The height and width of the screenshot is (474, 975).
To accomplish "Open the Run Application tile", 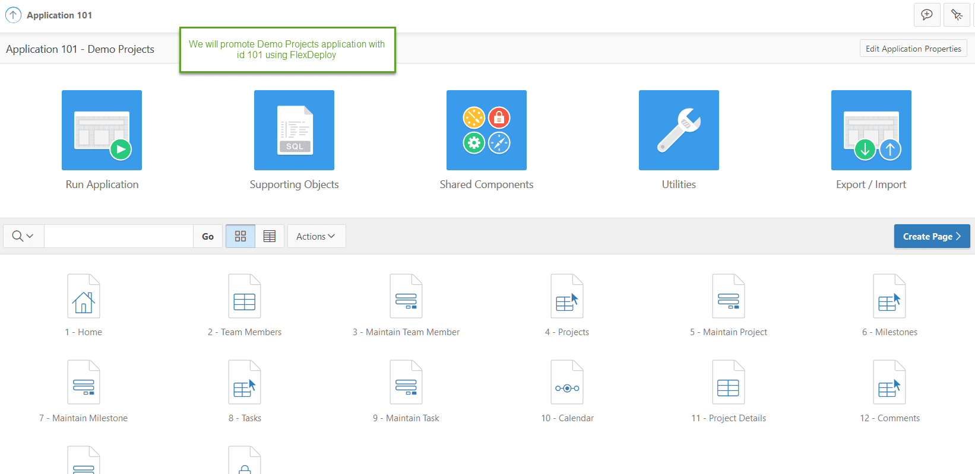I will [102, 130].
